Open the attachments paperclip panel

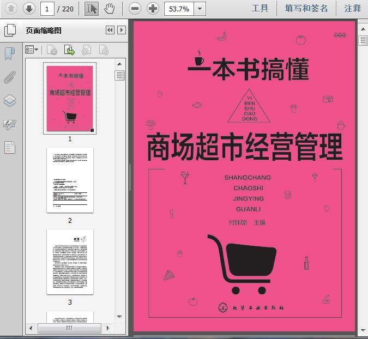pos(10,77)
